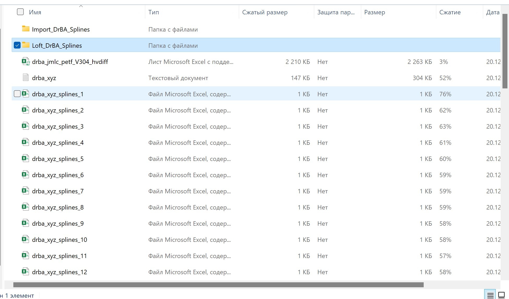Click the Import_DrBA_Splines folder icon
Screen dimensions: 509x299
coord(26,29)
